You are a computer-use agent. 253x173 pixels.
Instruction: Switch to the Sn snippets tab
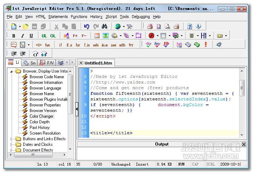pos(30,63)
